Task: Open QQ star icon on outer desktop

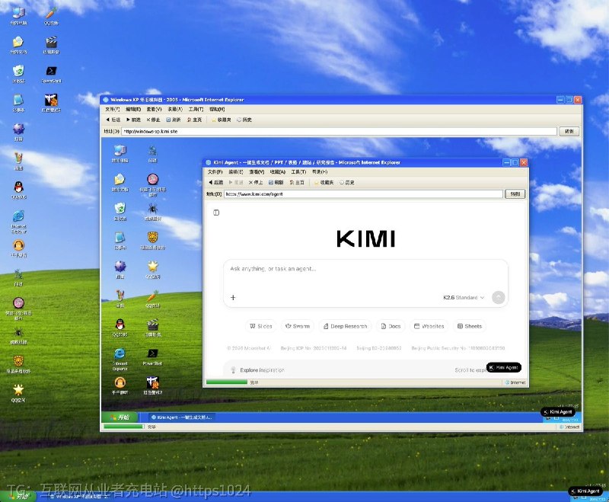Action: click(18, 392)
